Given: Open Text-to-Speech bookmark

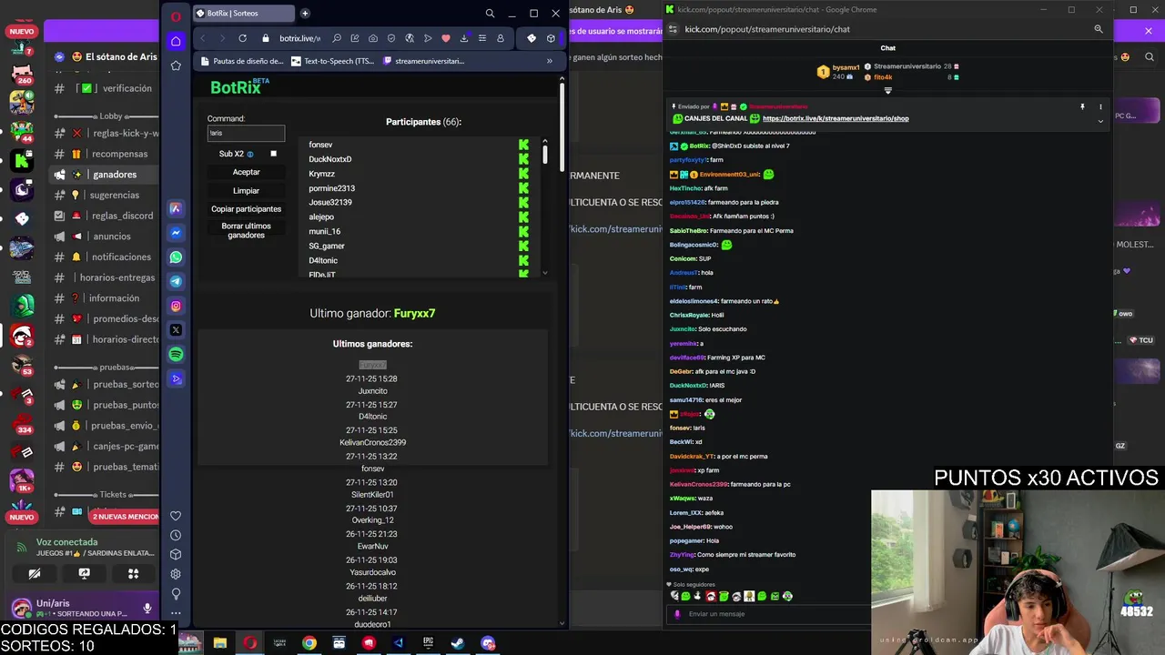Looking at the screenshot, I should point(332,61).
